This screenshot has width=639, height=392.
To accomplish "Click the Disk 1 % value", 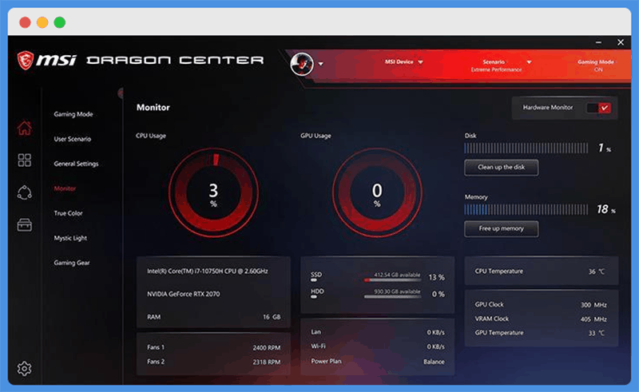I will coord(605,148).
